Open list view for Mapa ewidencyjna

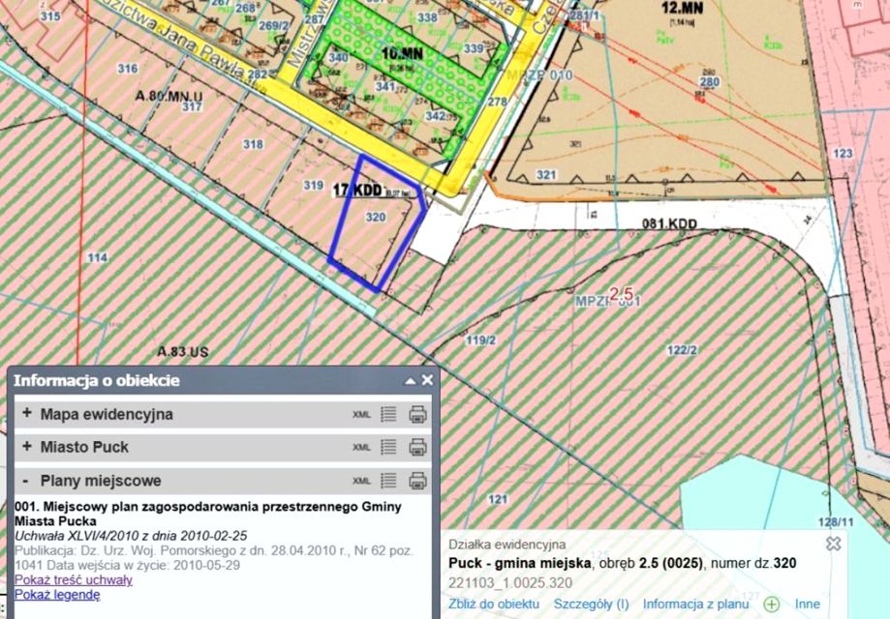click(x=388, y=414)
